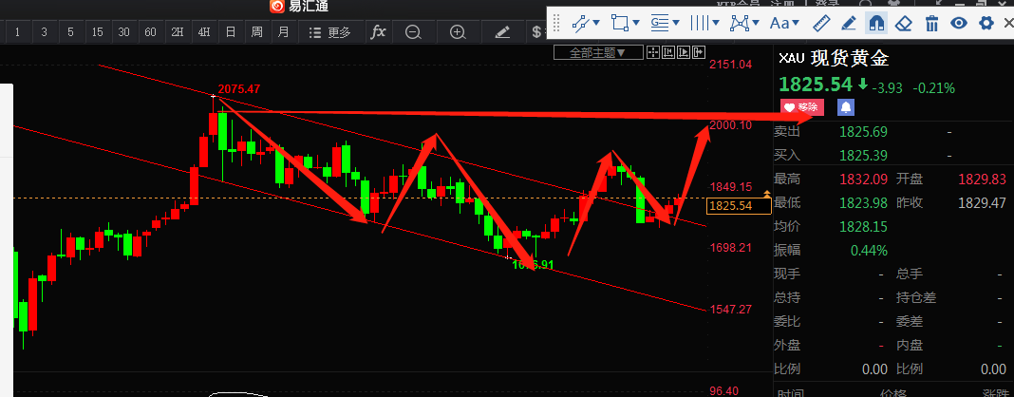Switch to the 日 daily period tab
This screenshot has height=397, width=1014.
tap(230, 31)
